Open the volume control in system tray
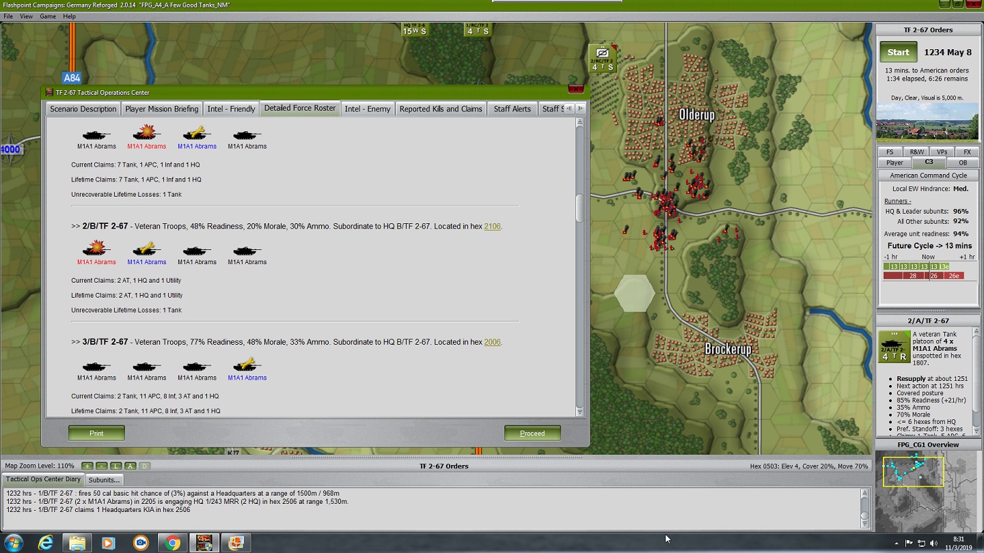This screenshot has height=553, width=984. coord(933,543)
